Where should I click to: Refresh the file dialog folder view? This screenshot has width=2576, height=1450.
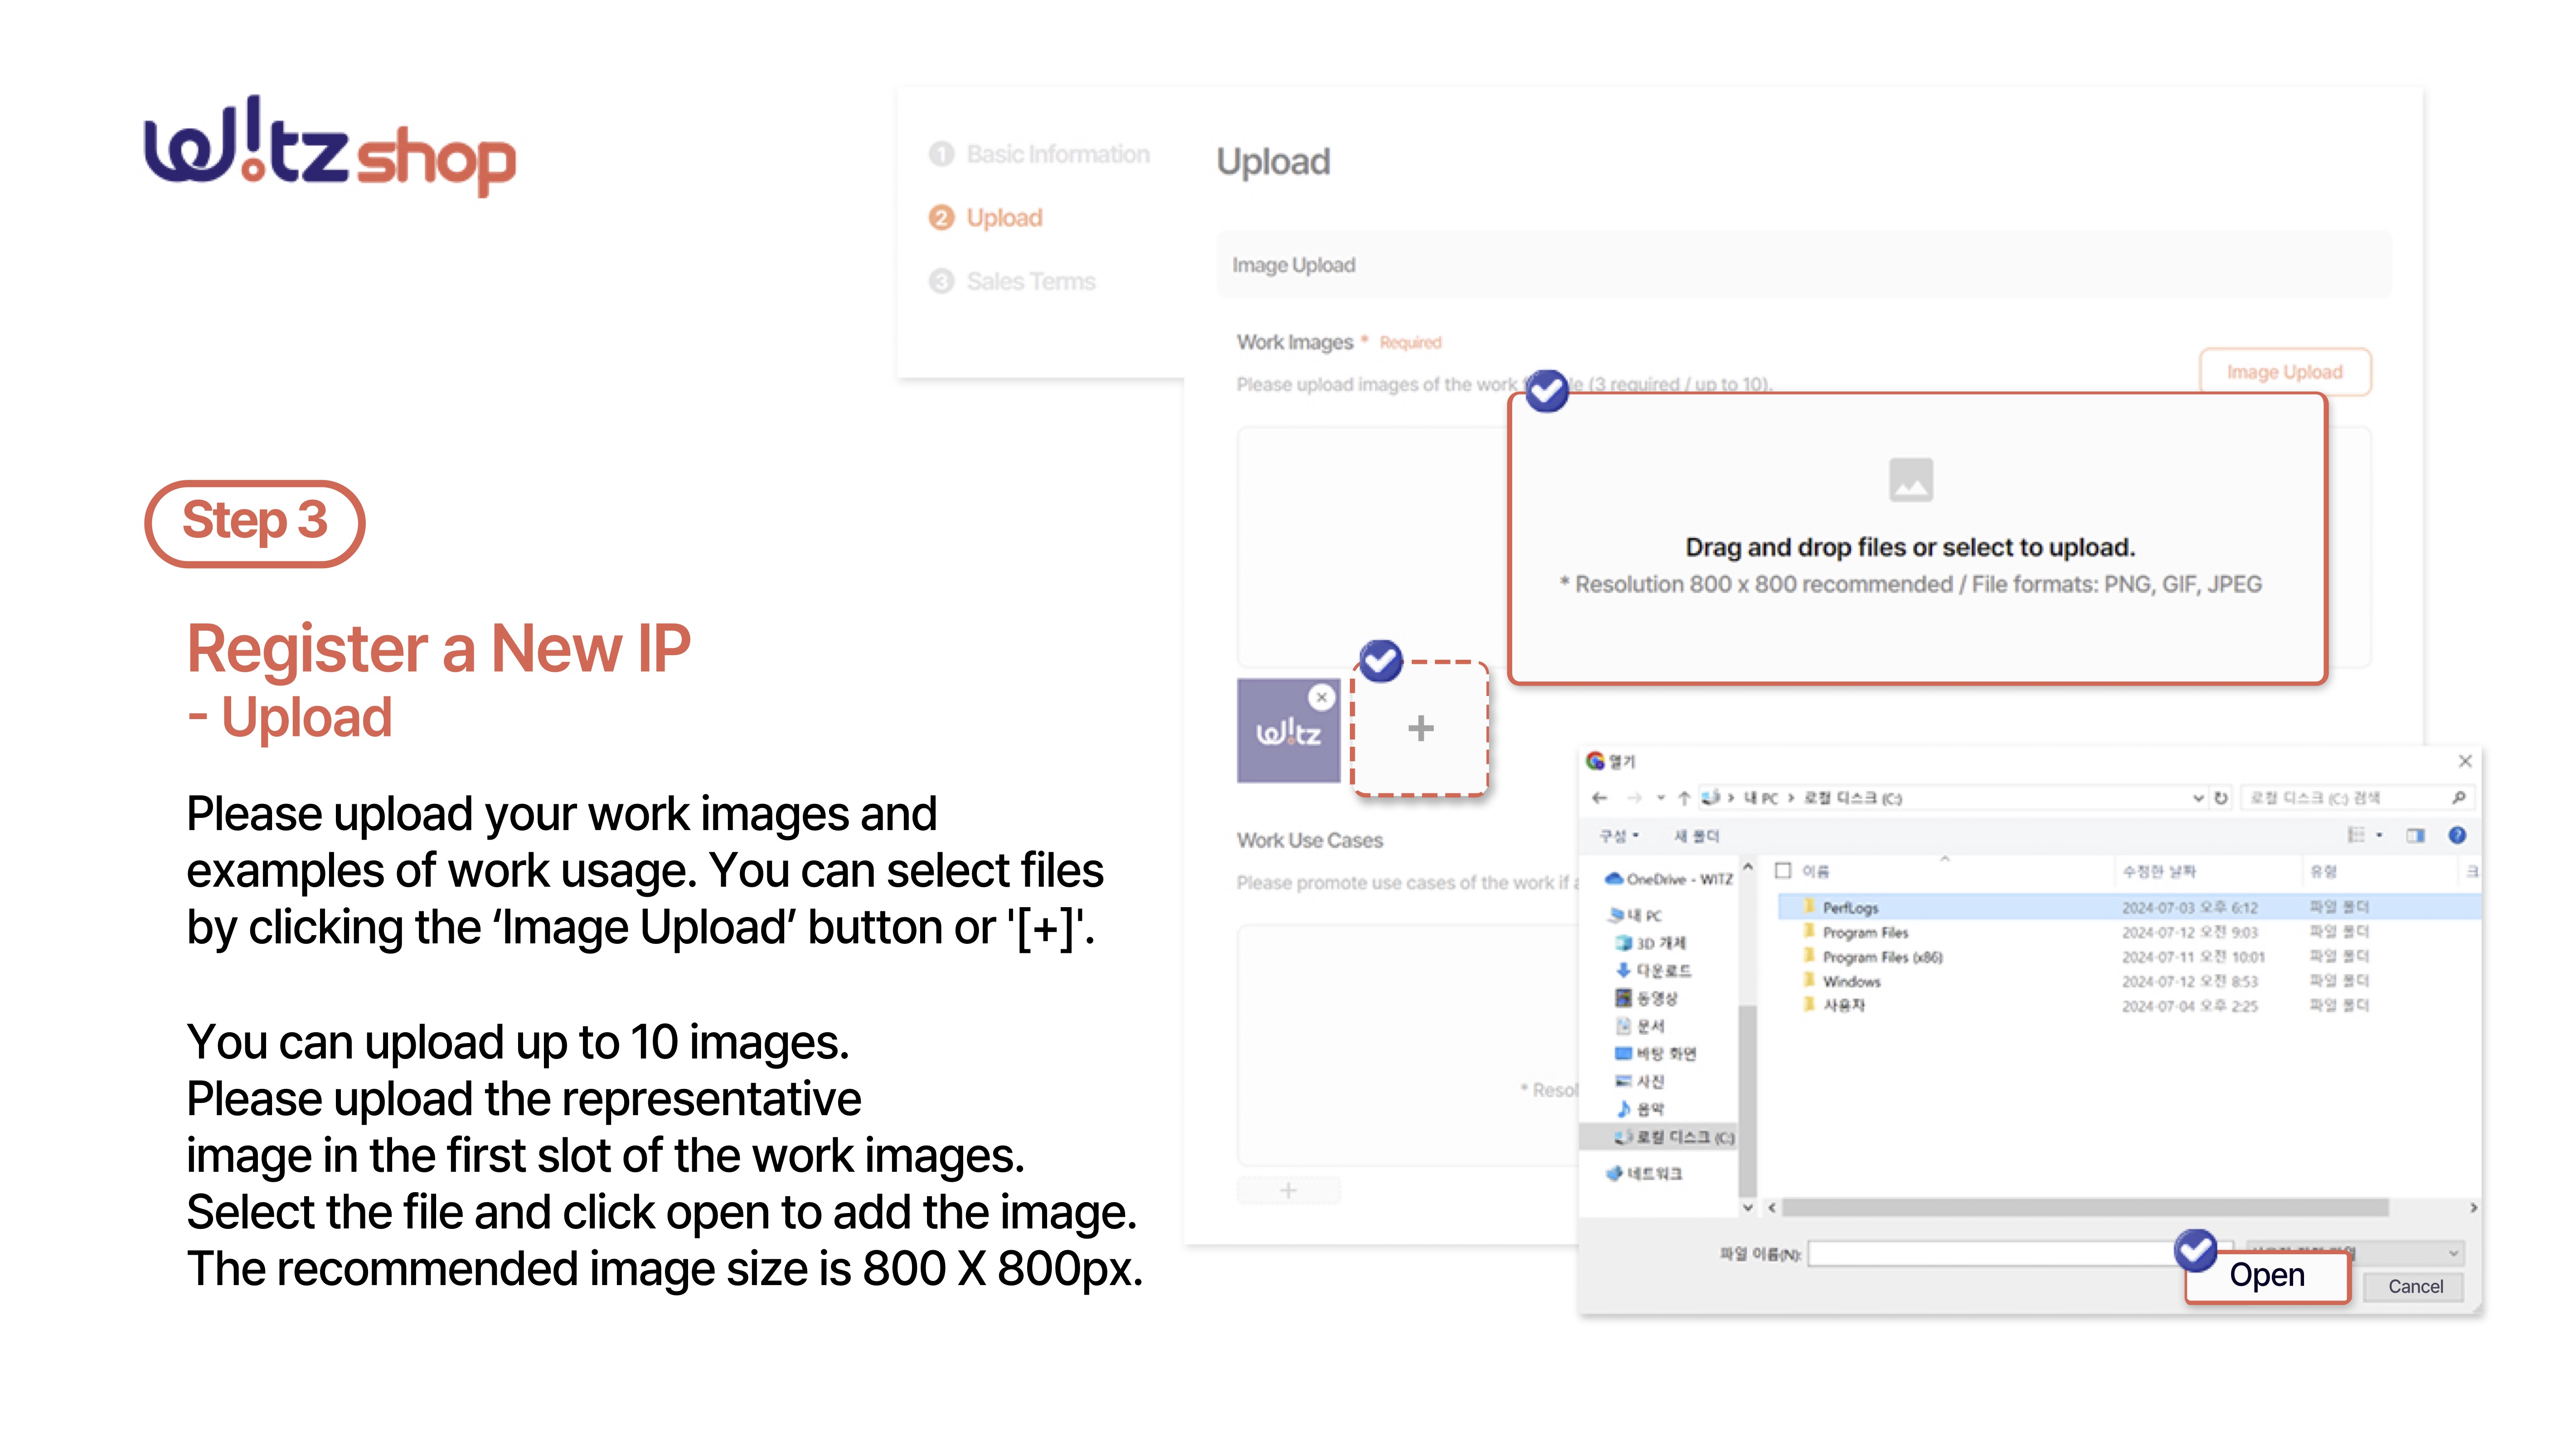point(2220,797)
